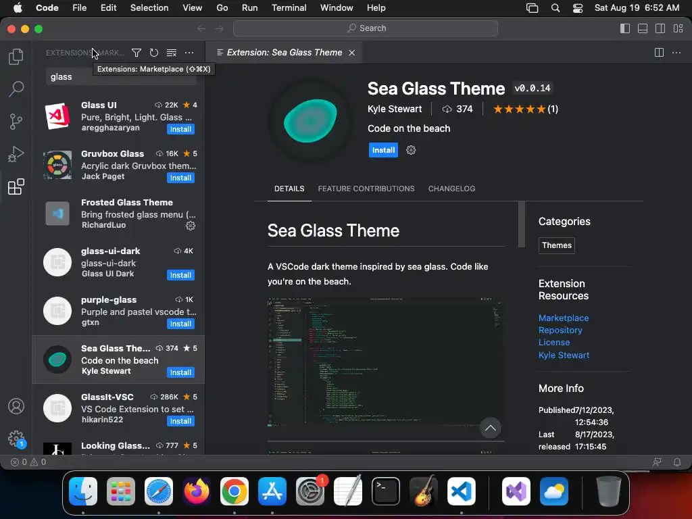Open the Extensions view icon

tap(16, 187)
